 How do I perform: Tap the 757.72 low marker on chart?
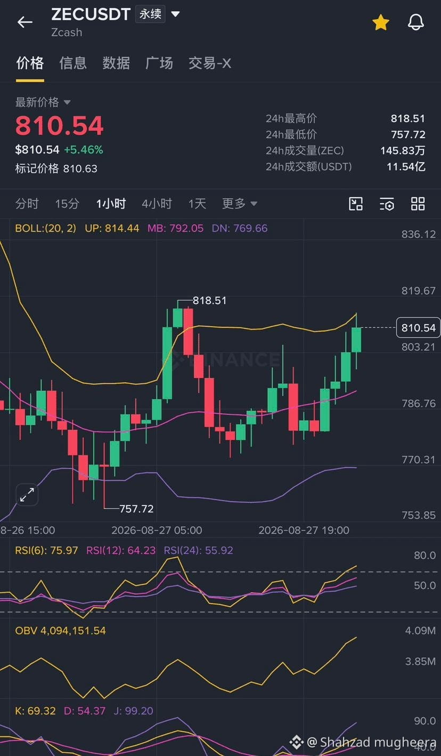(136, 509)
